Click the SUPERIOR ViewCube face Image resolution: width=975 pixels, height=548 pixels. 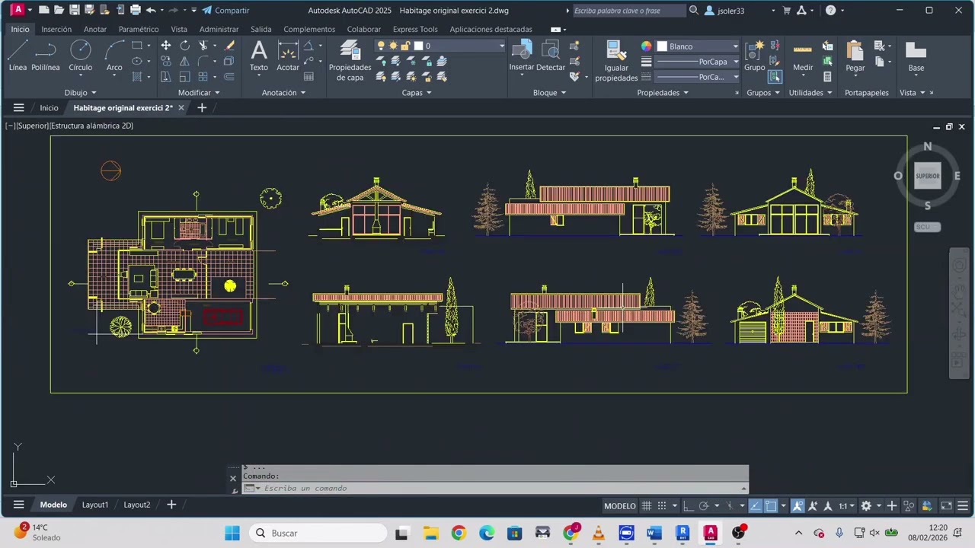928,176
